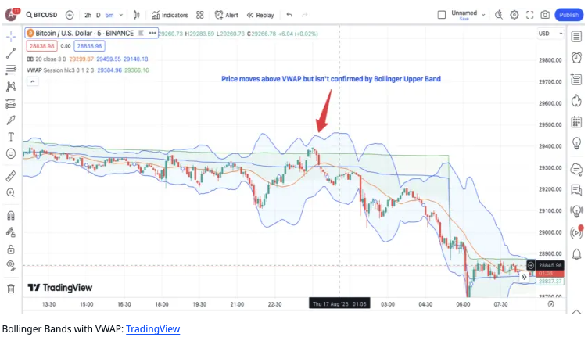Toggle hide all drawings eye icon
The height and width of the screenshot is (341, 588).
[x=11, y=266]
